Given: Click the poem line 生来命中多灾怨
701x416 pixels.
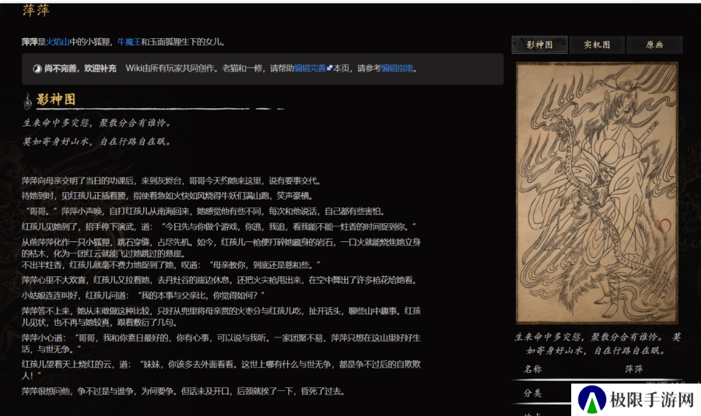Looking at the screenshot, I should 96,123.
